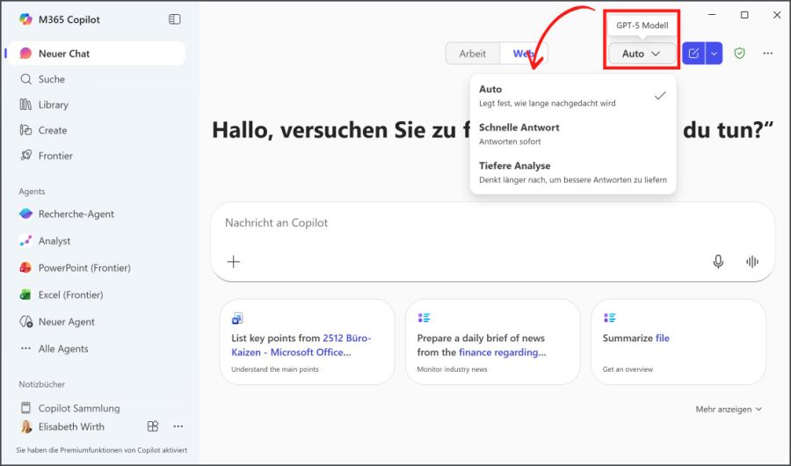The width and height of the screenshot is (791, 466).
Task: Start voice mode with the waveform icon
Action: pos(751,261)
